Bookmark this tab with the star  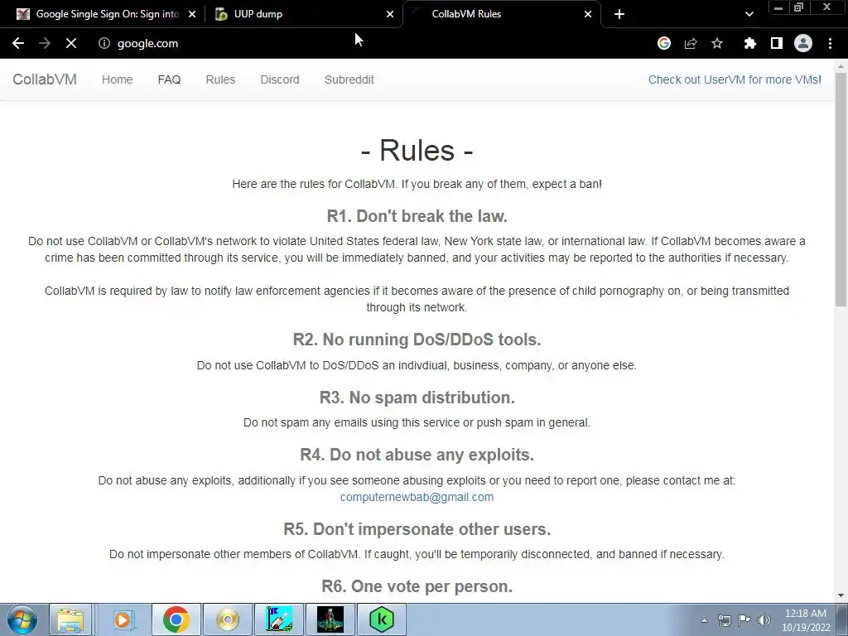tap(717, 43)
